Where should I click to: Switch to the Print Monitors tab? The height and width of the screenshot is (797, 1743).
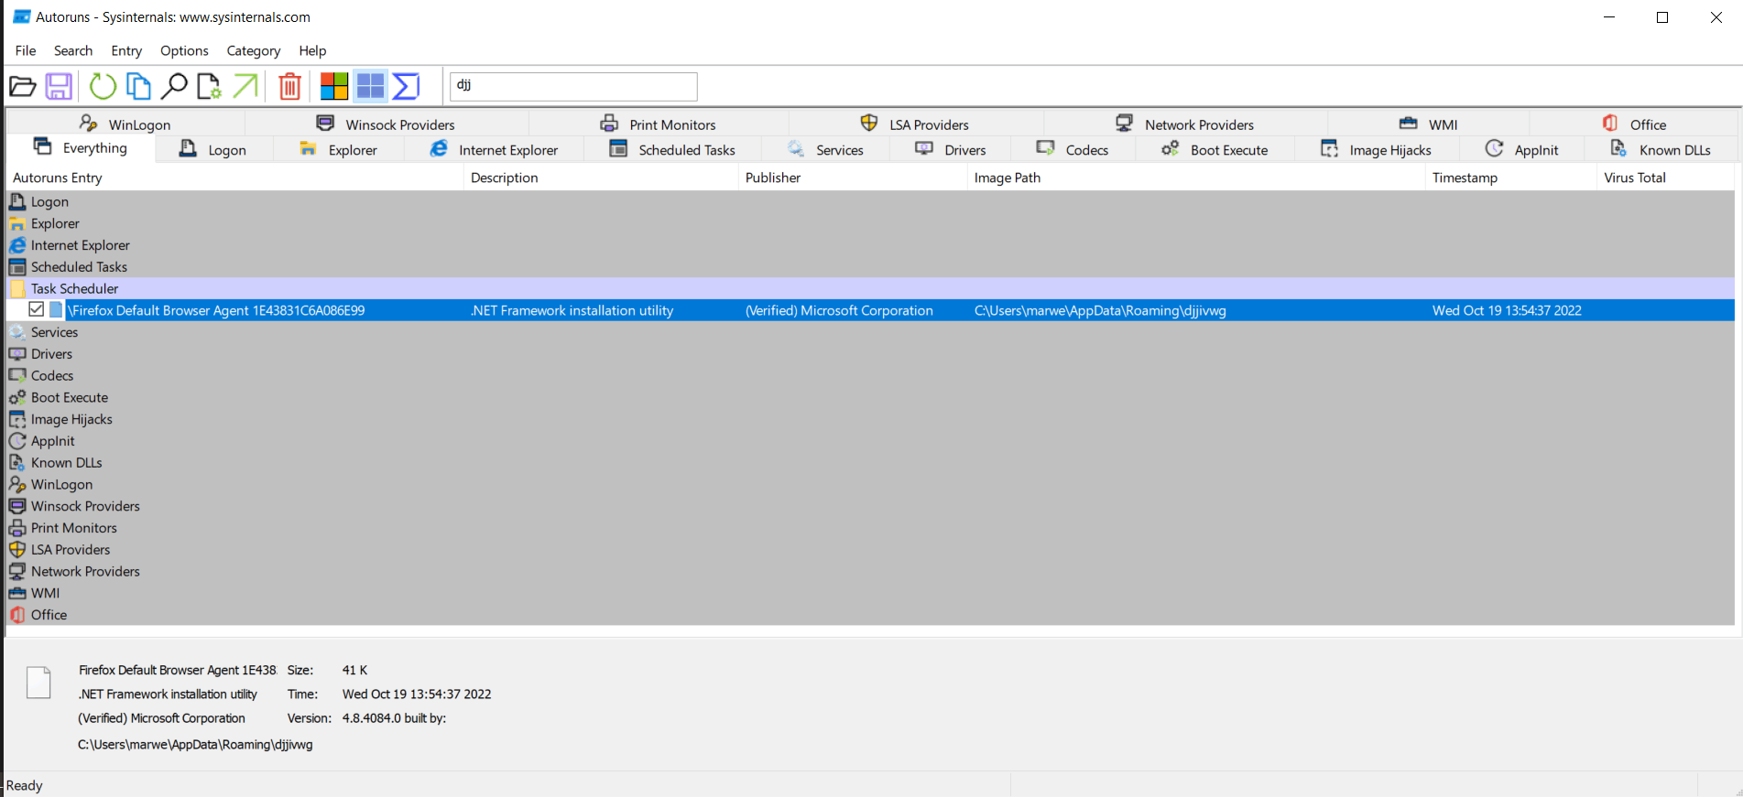tap(658, 124)
